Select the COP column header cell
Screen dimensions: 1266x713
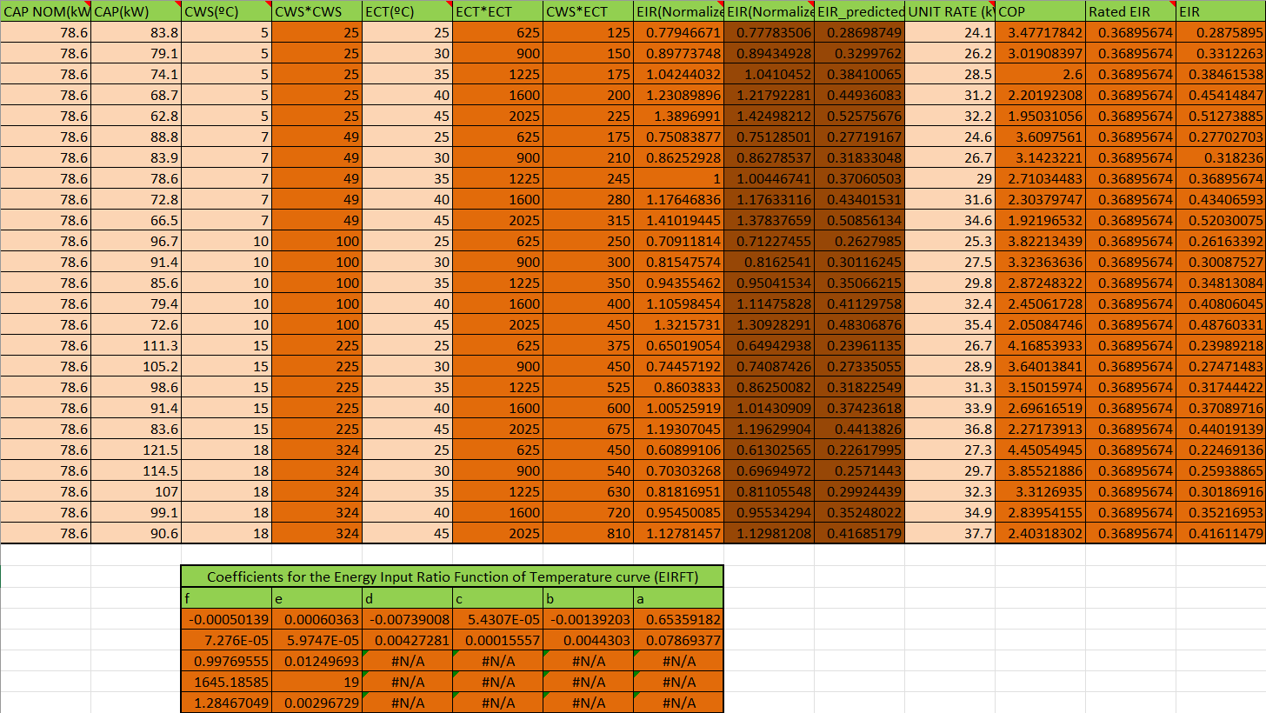pyautogui.click(x=1040, y=12)
